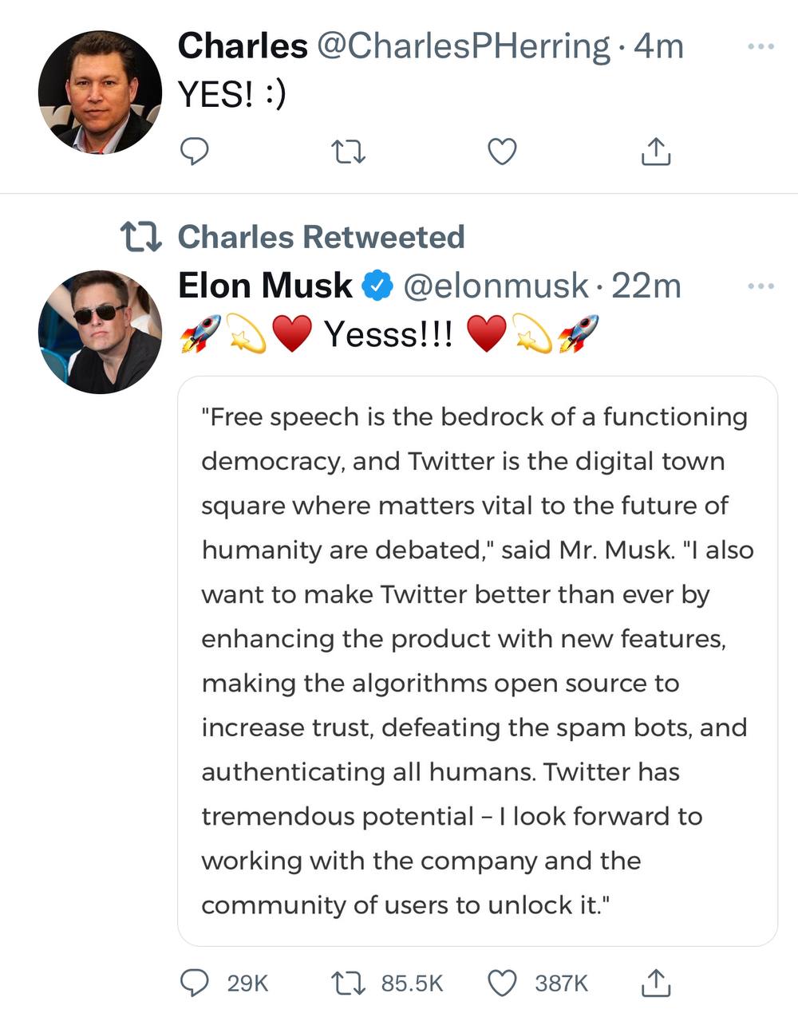This screenshot has height=1021, width=798.
Task: Open the quoted "Free speech" statement card
Action: [x=477, y=660]
